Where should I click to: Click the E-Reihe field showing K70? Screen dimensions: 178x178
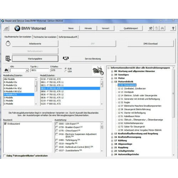56,70
